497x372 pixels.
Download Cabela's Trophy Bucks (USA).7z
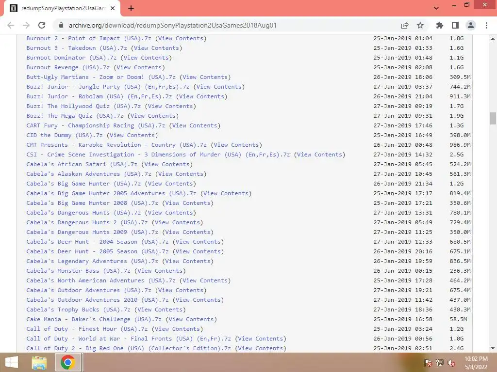pos(78,310)
